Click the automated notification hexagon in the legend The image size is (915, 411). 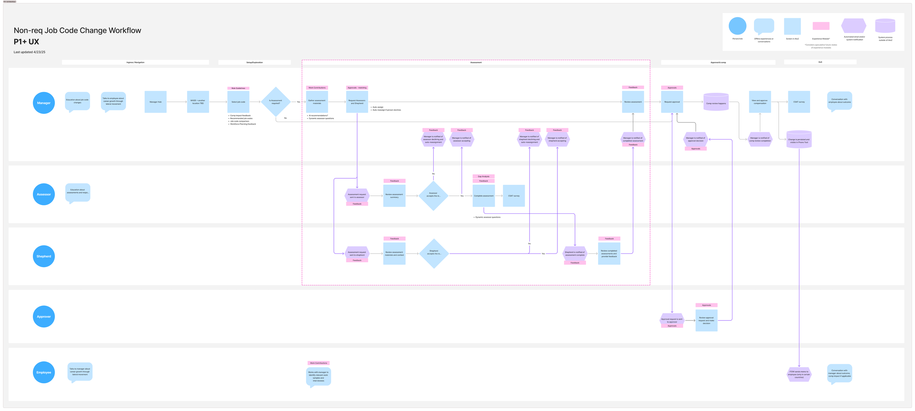pos(854,26)
